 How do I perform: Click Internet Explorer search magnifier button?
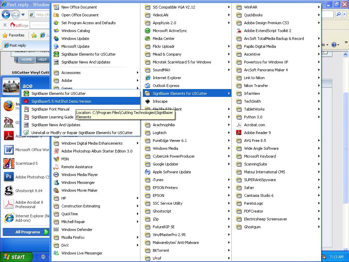click(x=338, y=14)
